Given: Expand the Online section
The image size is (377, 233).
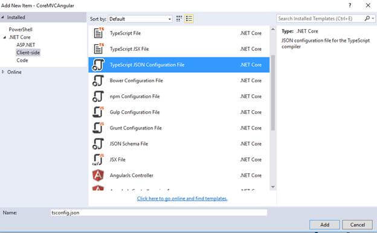Looking at the screenshot, I should pyautogui.click(x=2, y=72).
